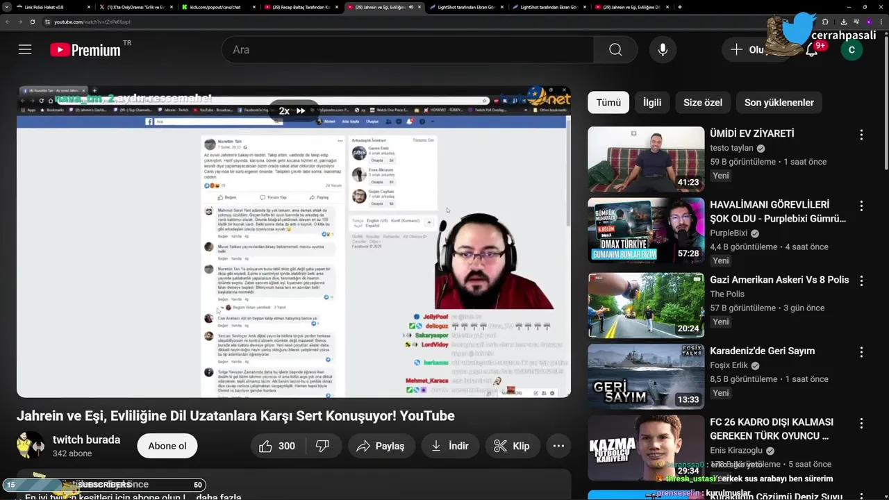The image size is (889, 500).
Task: Click the Enis Kirazoglu channel name
Action: 736,450
